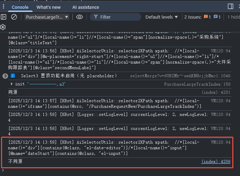Viewport: 240px width, 176px height.
Task: Open the DevTools three-dot drawer menu
Action: [x=4, y=7]
